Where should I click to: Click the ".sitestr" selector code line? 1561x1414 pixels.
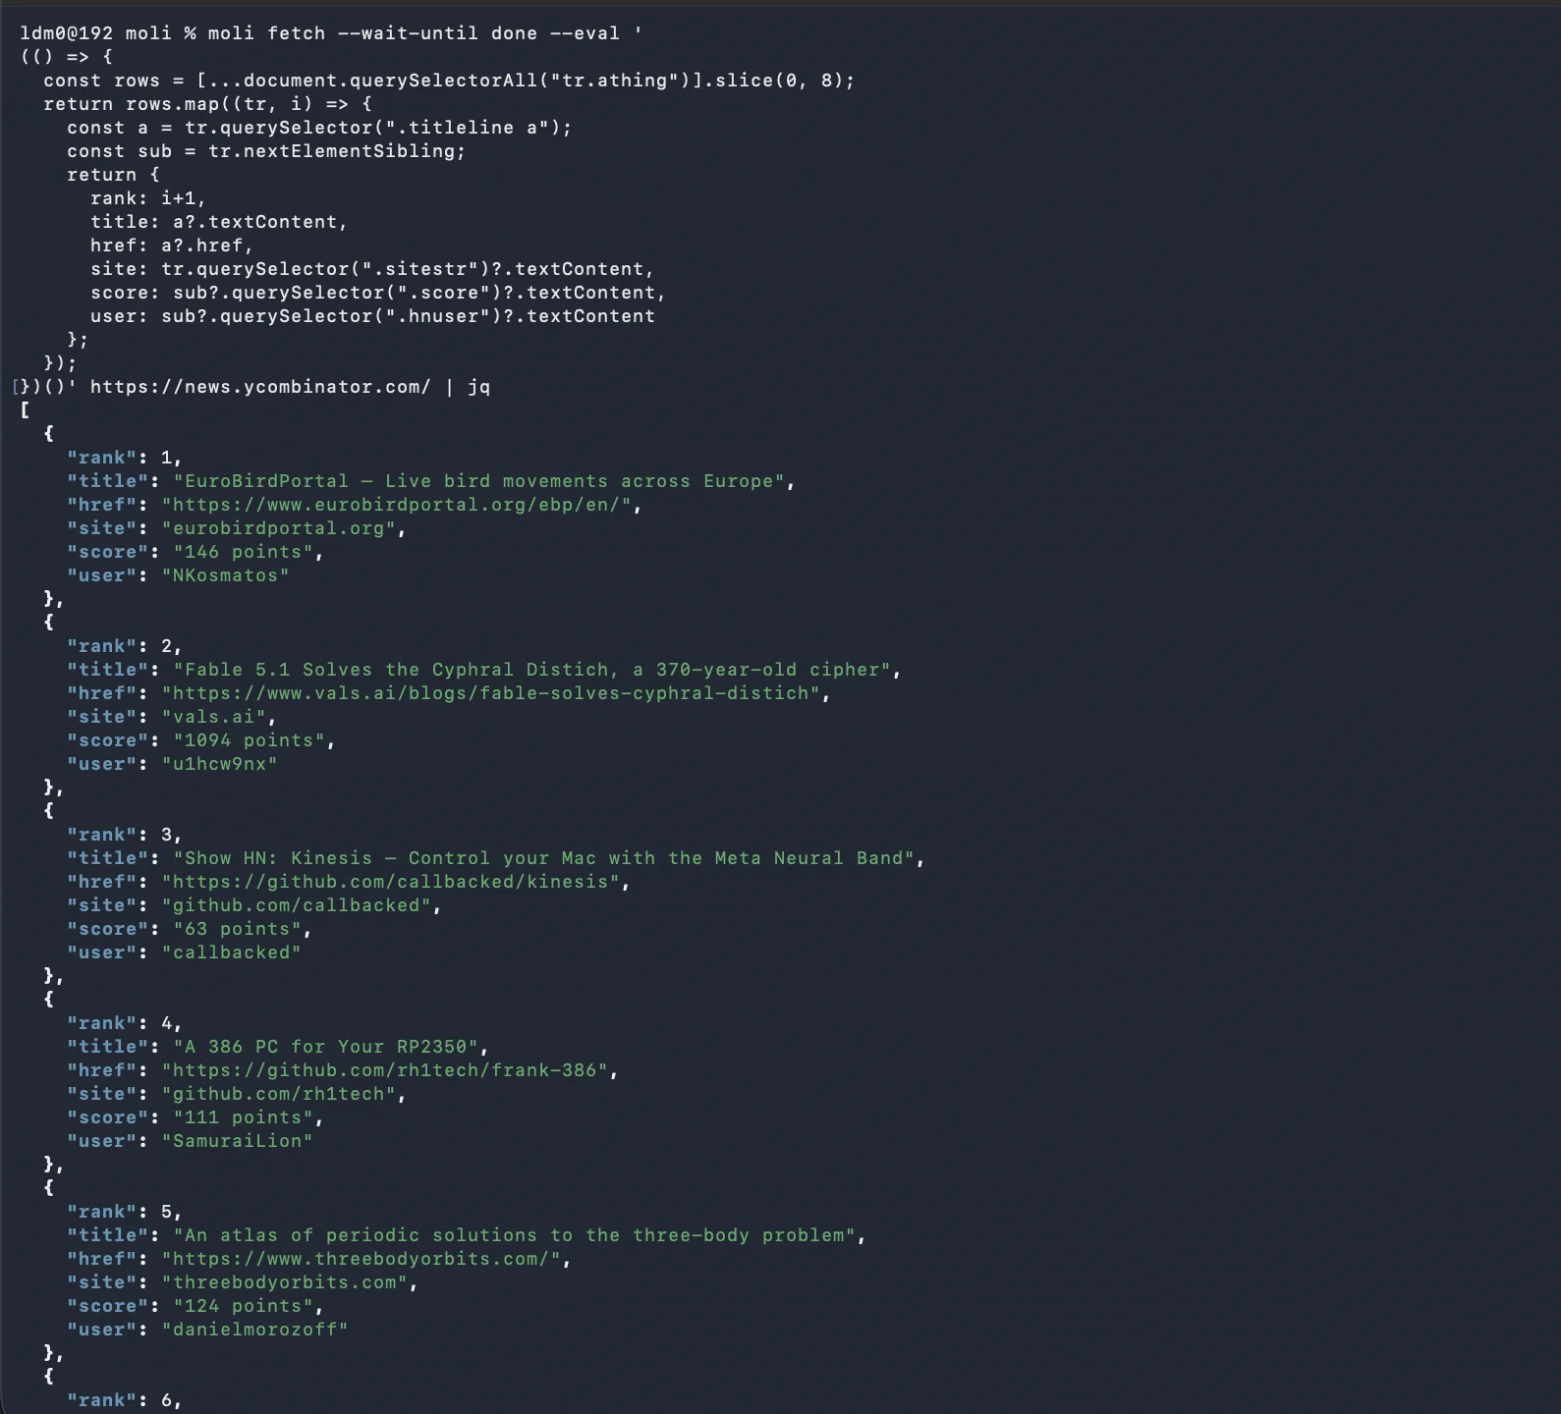pos(372,269)
